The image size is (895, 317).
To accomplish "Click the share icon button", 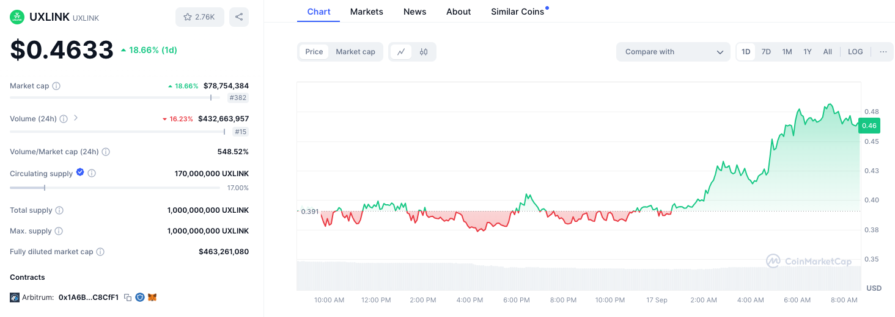I will 239,17.
